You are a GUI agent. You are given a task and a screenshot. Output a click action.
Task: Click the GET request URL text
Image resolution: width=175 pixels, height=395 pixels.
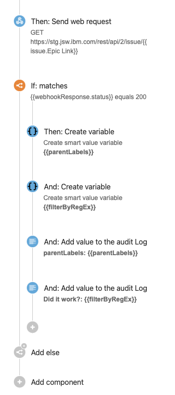click(89, 46)
